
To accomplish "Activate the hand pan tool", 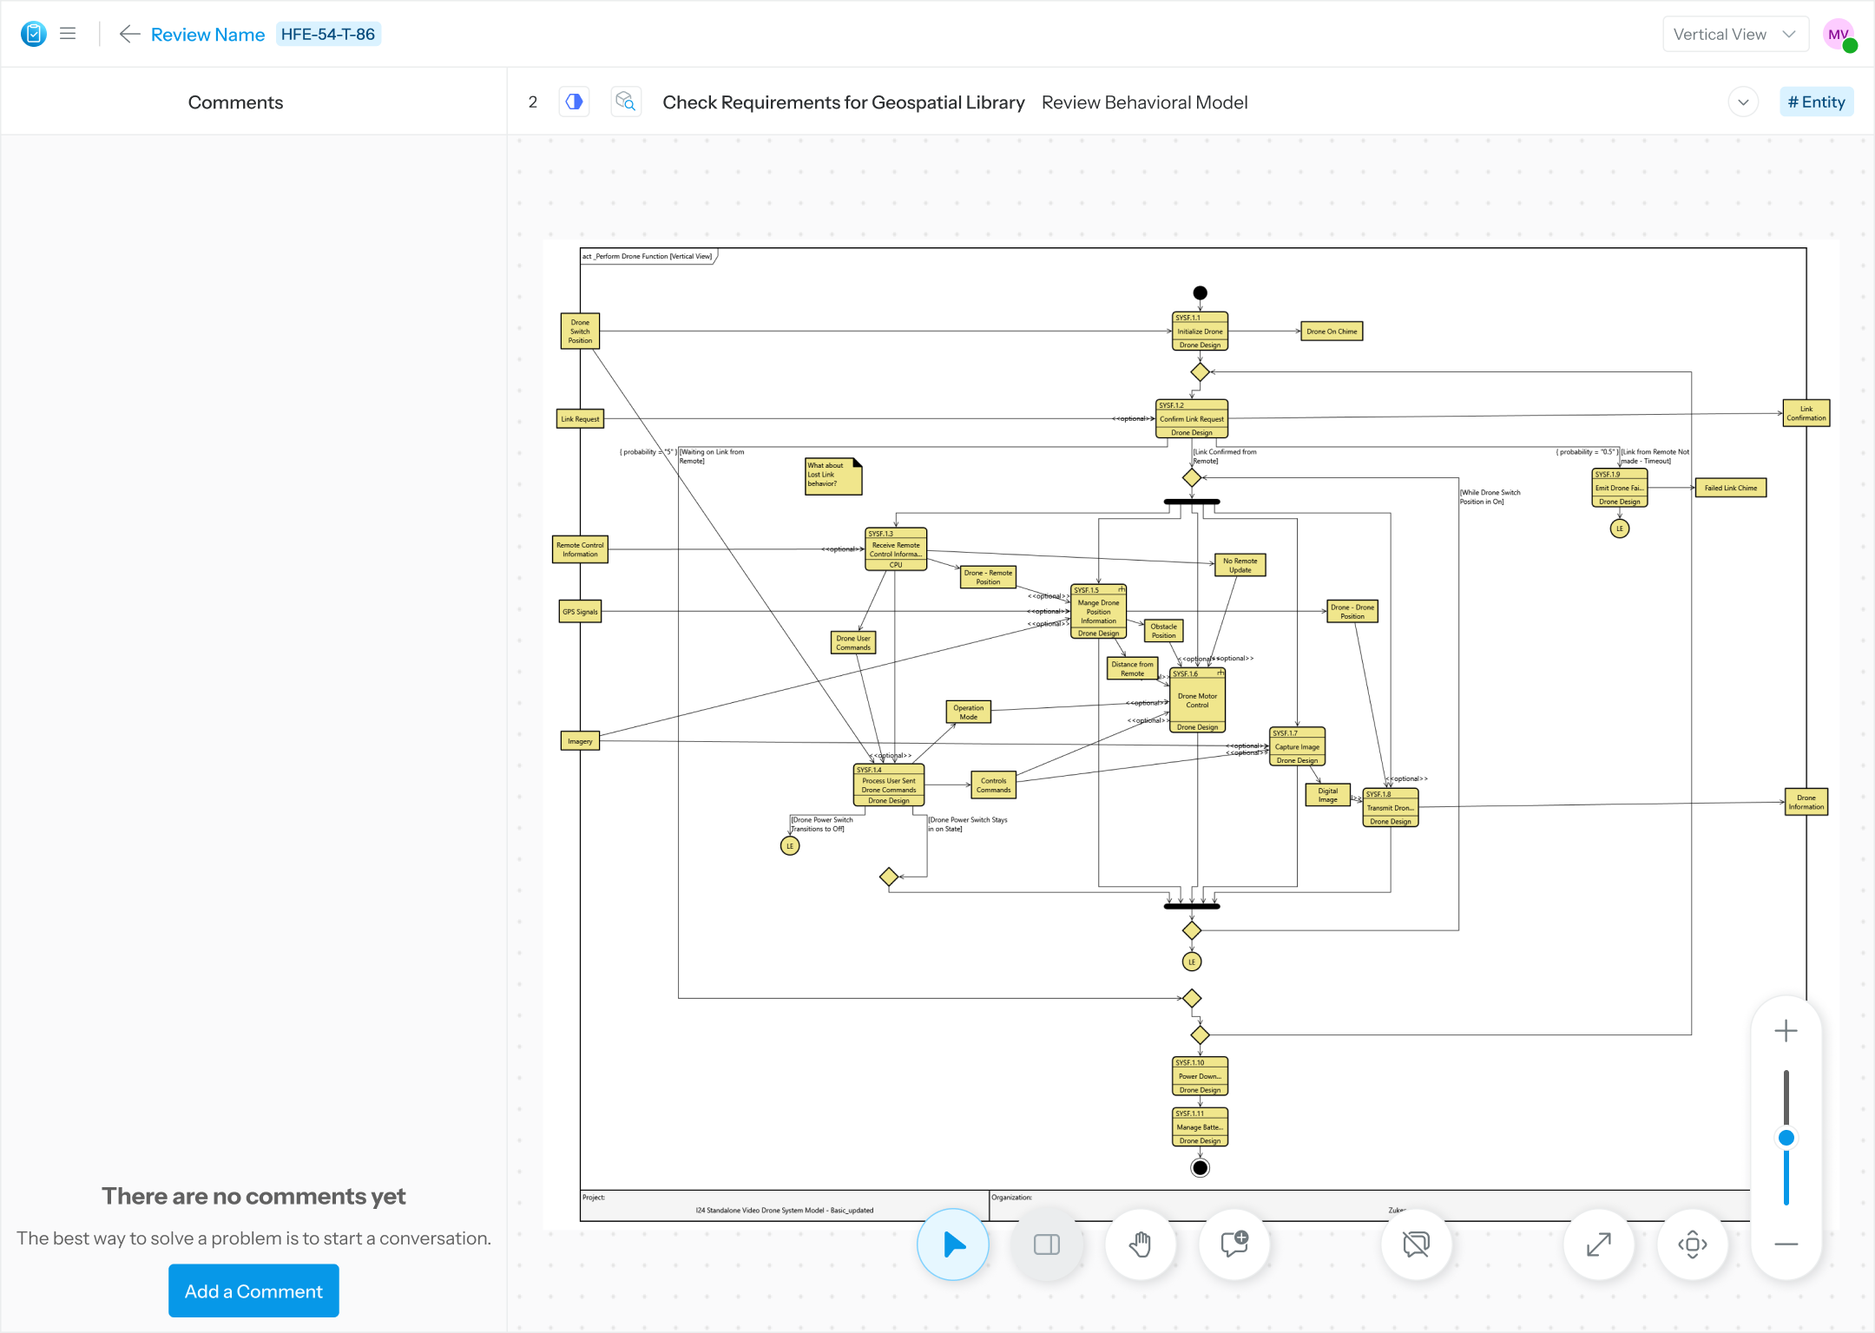I will point(1141,1244).
